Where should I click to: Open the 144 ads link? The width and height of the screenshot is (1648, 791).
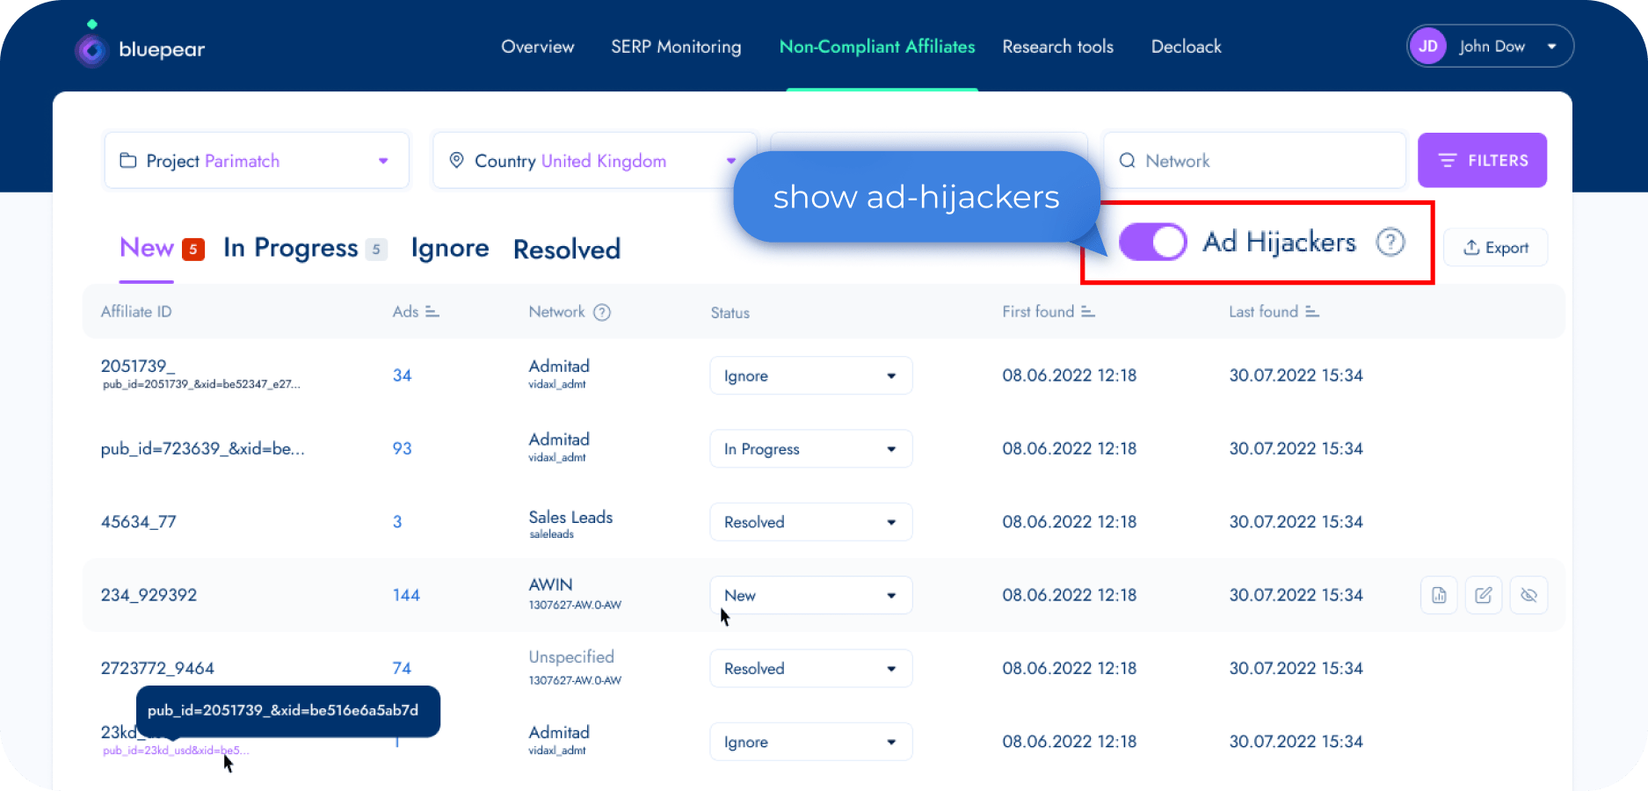click(406, 595)
